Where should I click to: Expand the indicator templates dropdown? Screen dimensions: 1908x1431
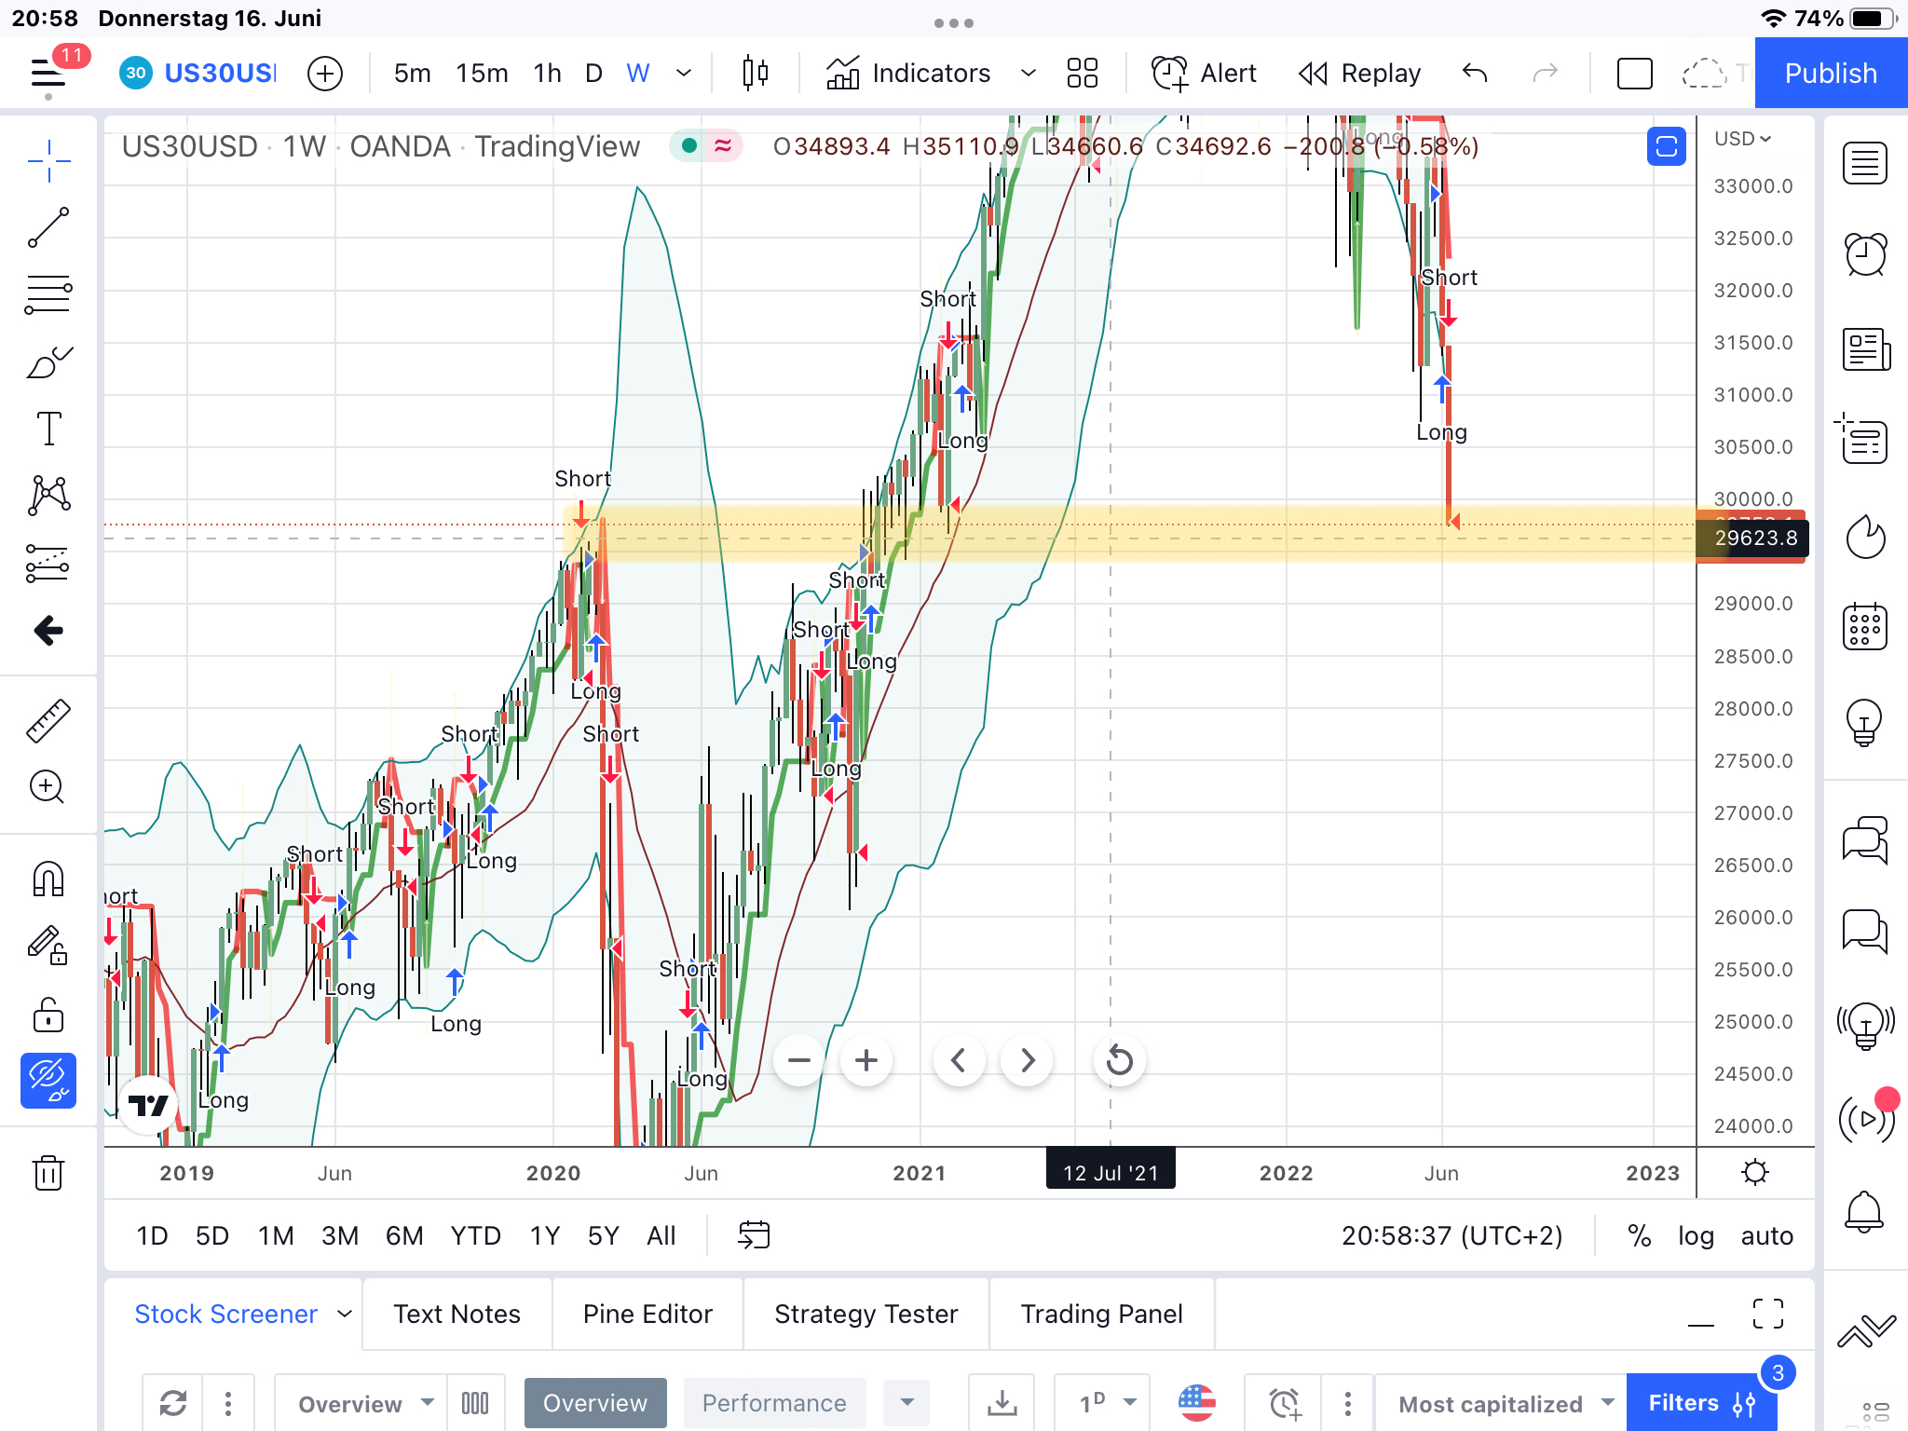(1029, 73)
